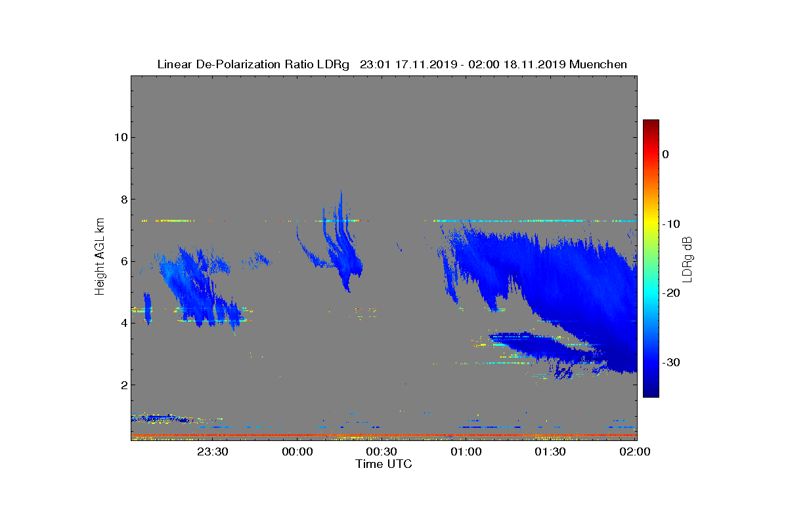
Task: Click the height label '4'
Action: [x=123, y=323]
